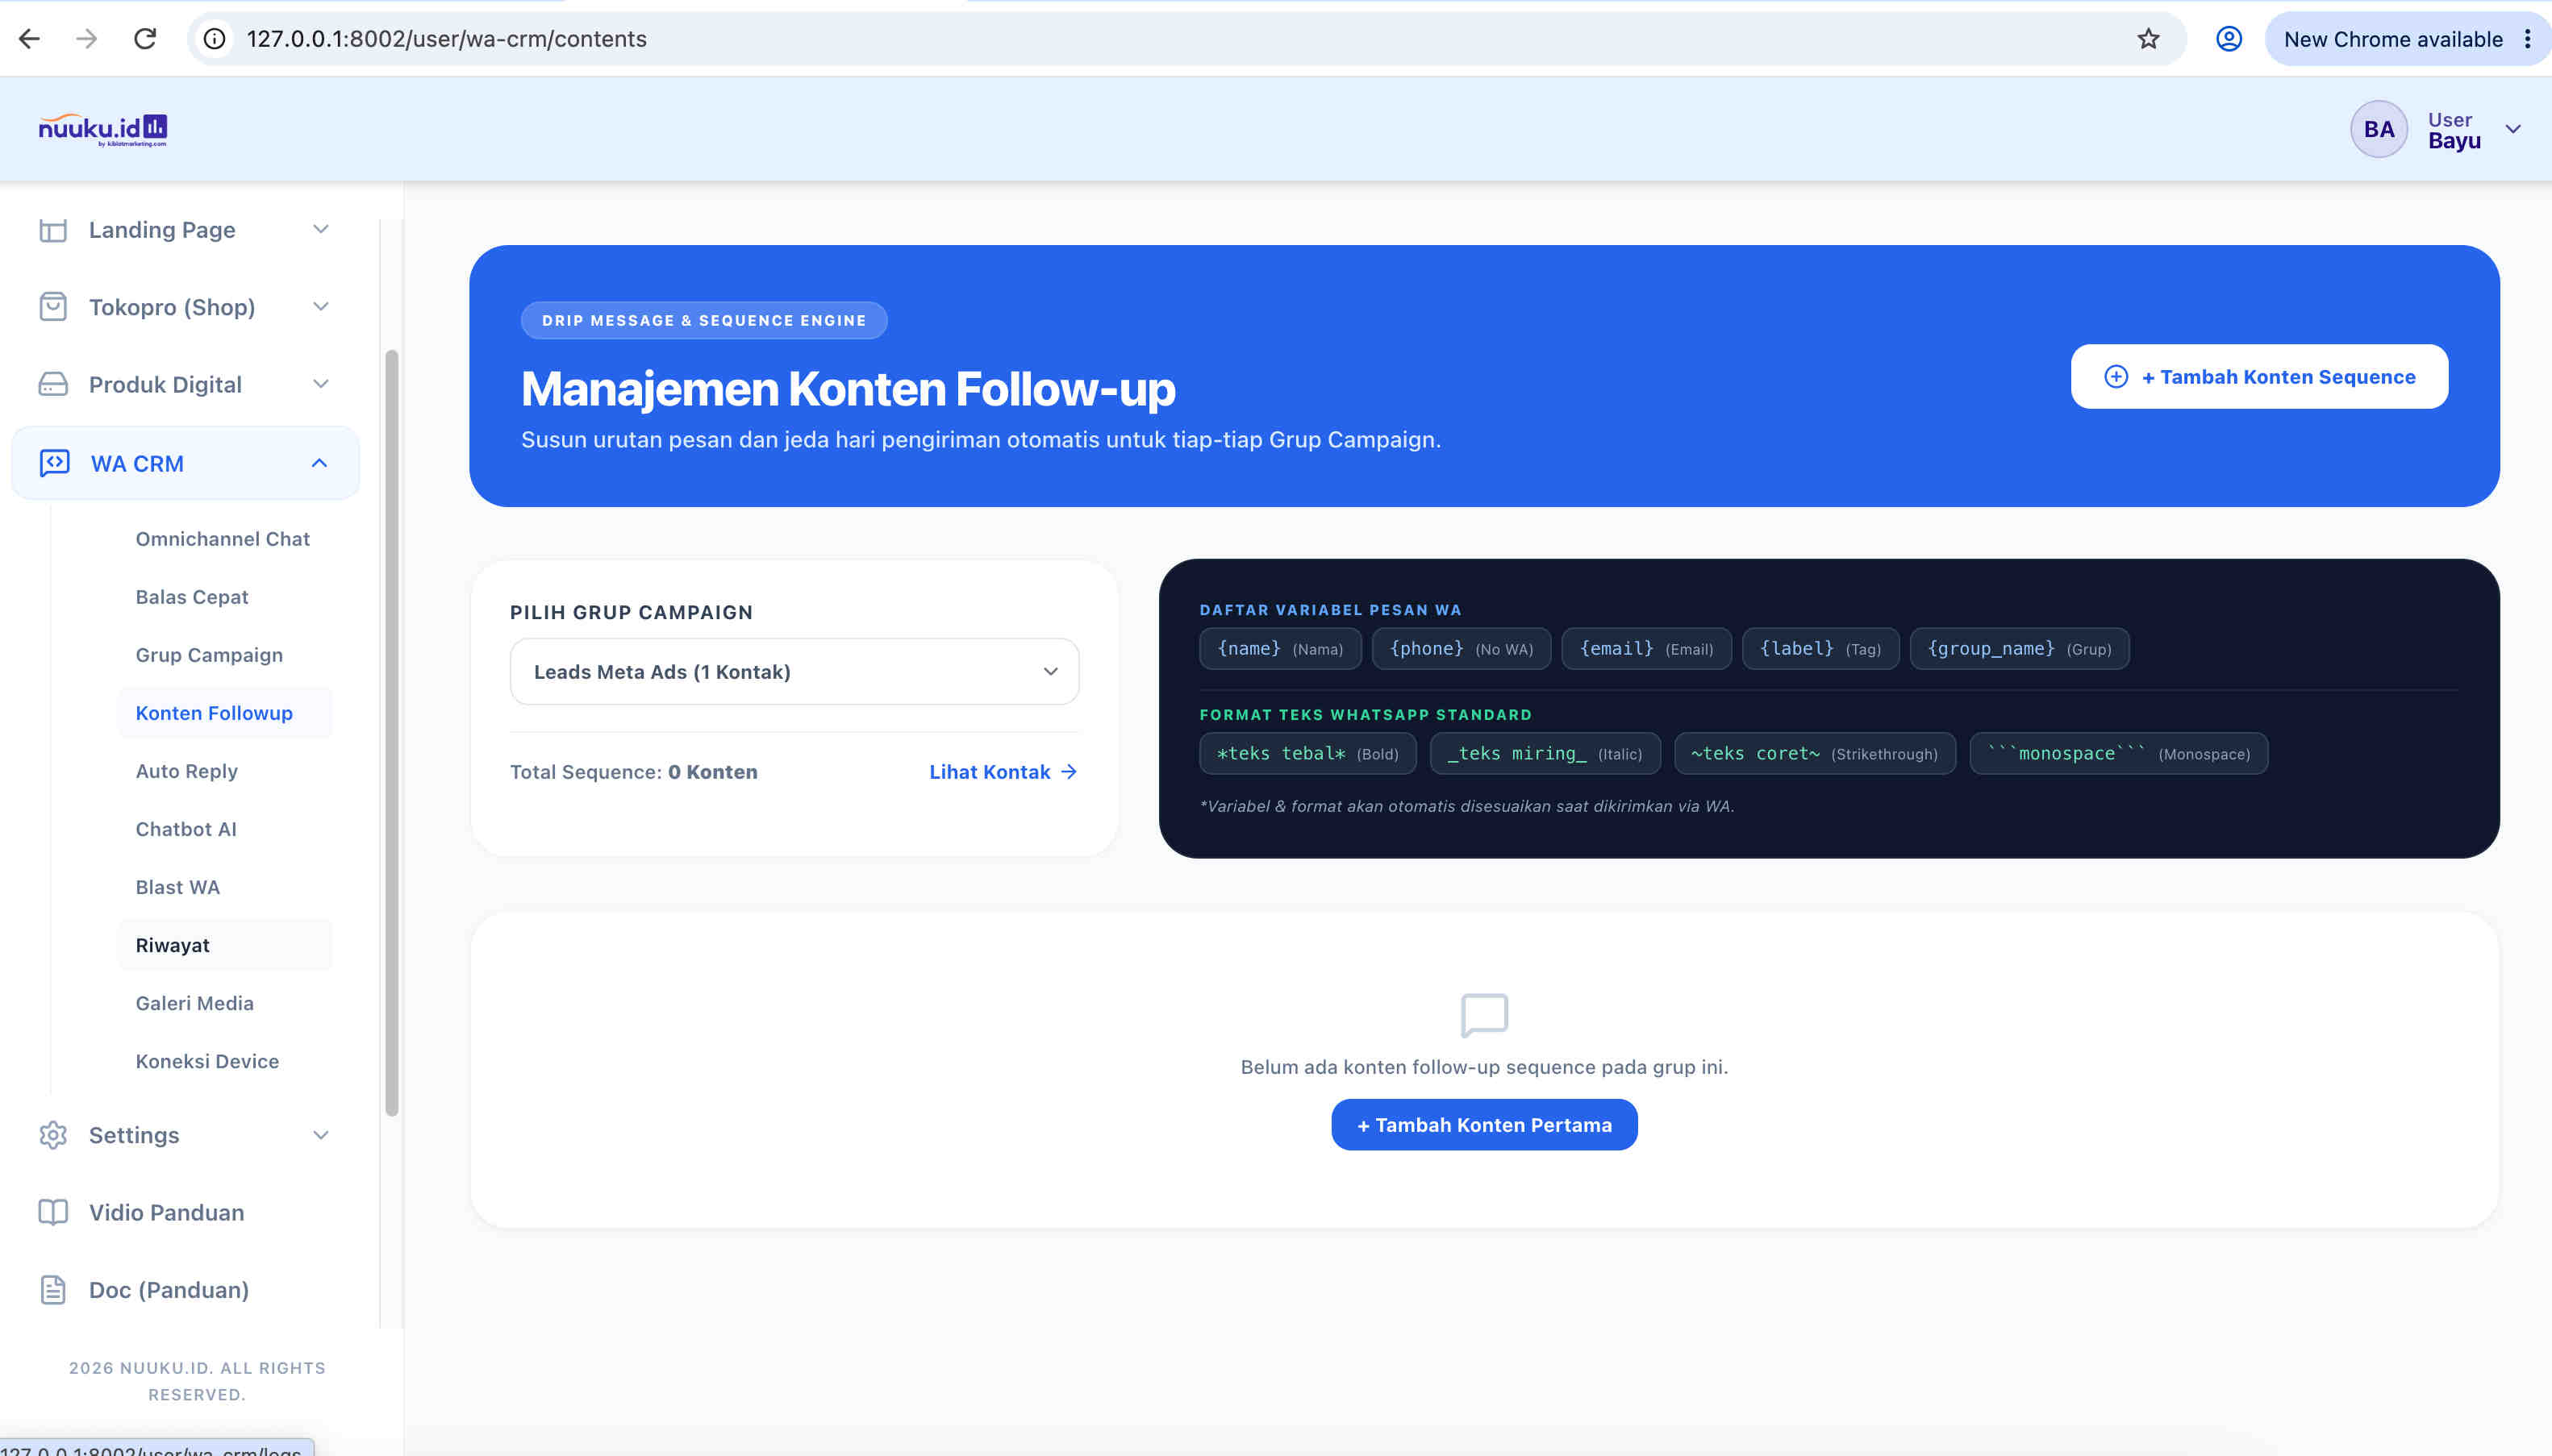Click the Total Sequence: 0 Konten text
This screenshot has width=2552, height=1456.
coord(633,772)
